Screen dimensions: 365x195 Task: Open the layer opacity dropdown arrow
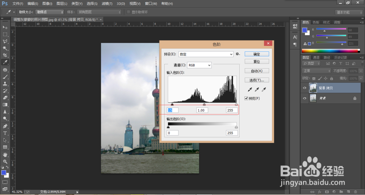(361, 71)
